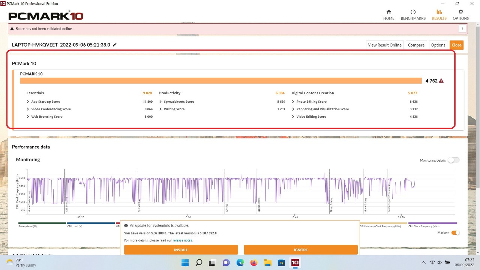Viewport: 480px width, 270px height.
Task: Open the Chat app from the taskbar
Action: point(226,262)
